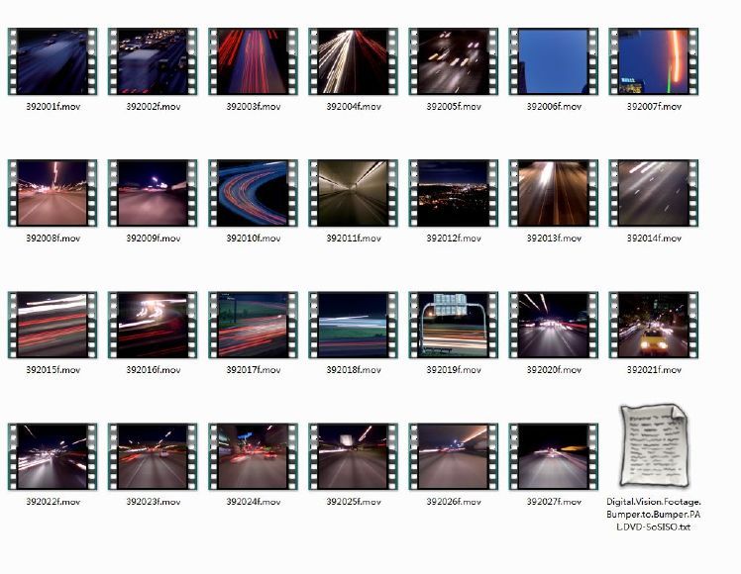Select the 392022f.mov video icon

[x=53, y=456]
